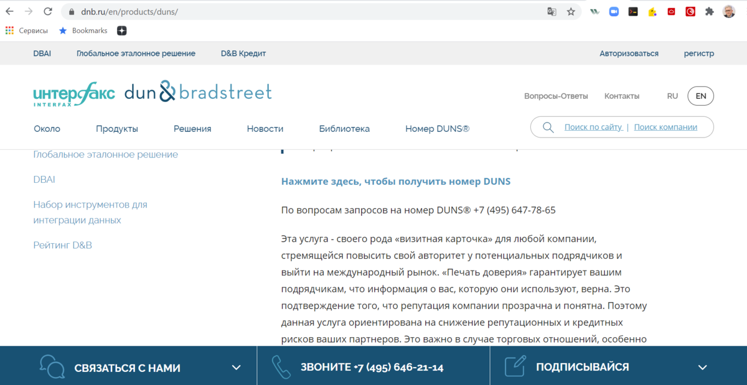Open the yellow bird extension icon

(x=652, y=12)
